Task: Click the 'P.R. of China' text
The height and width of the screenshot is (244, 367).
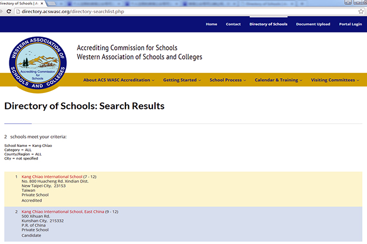Action: (x=34, y=225)
